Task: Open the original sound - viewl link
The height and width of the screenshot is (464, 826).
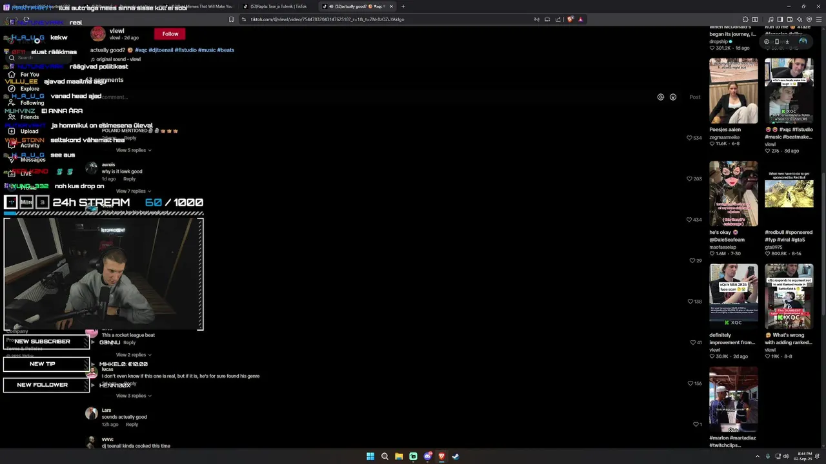Action: (118, 59)
